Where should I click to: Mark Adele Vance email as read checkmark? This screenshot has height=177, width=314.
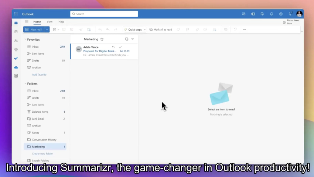pos(120,47)
